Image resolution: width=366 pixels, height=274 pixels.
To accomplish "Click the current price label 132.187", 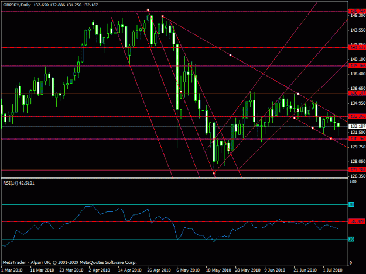I will point(357,126).
